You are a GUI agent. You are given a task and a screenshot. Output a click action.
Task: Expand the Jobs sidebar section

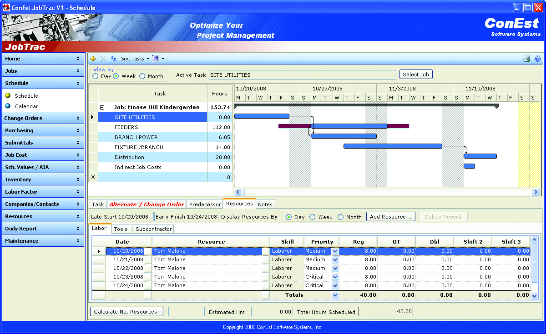(43, 71)
